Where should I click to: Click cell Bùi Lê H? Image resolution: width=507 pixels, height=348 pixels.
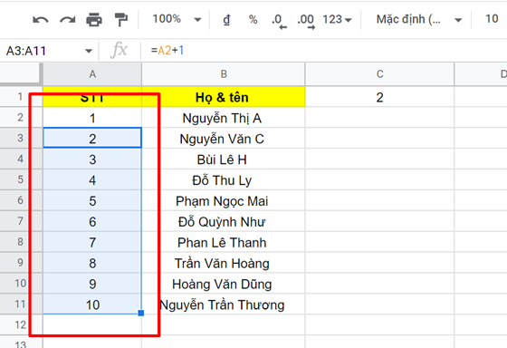(x=224, y=159)
